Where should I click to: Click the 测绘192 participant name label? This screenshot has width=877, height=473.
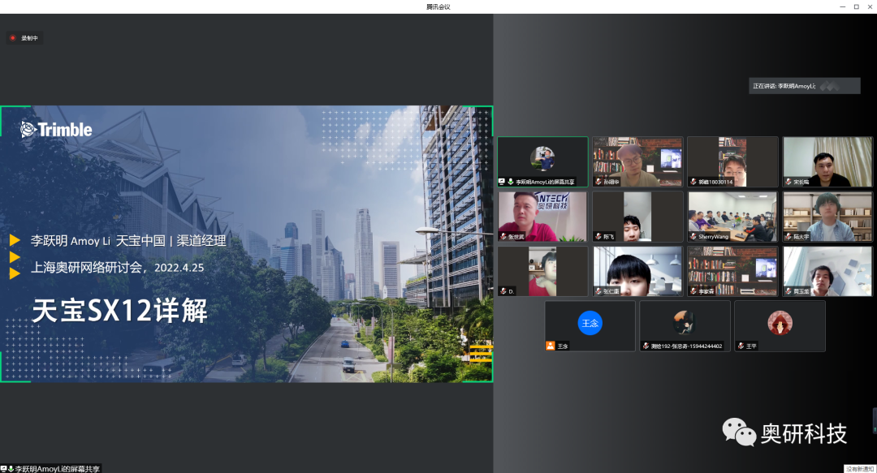click(686, 346)
